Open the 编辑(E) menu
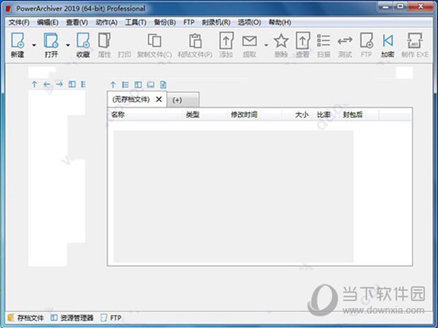 (x=48, y=22)
